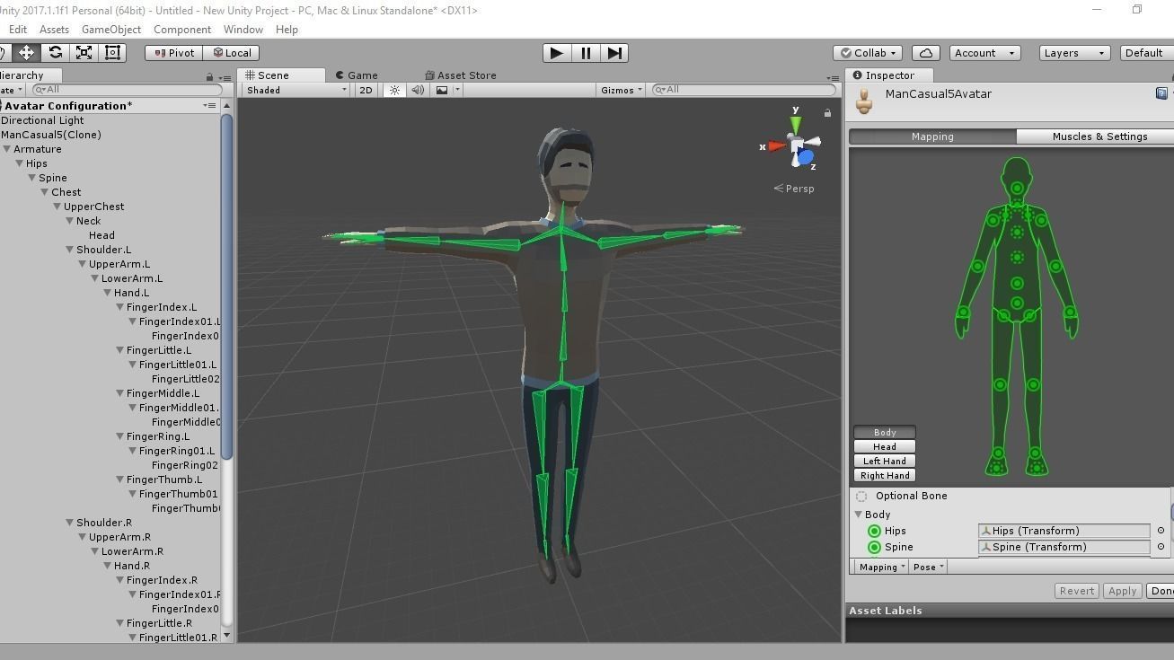Click the Step frame button
The height and width of the screenshot is (660, 1174).
pos(614,53)
